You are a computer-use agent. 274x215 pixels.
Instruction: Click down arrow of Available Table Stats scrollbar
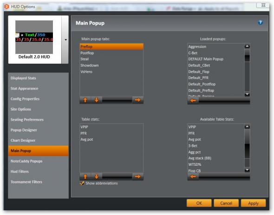pyautogui.click(x=247, y=170)
